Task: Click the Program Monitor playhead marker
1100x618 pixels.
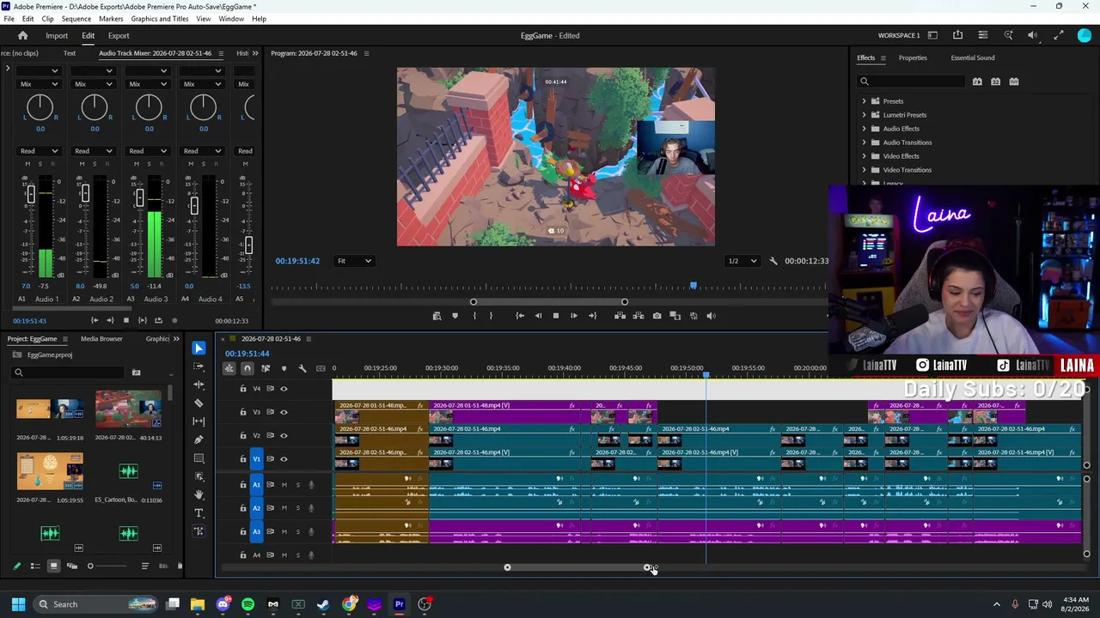Action: 694,286
